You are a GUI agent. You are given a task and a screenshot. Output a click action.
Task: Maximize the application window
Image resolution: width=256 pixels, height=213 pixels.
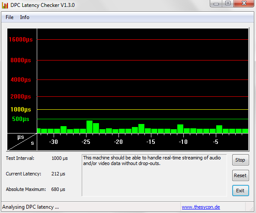click(228, 3)
